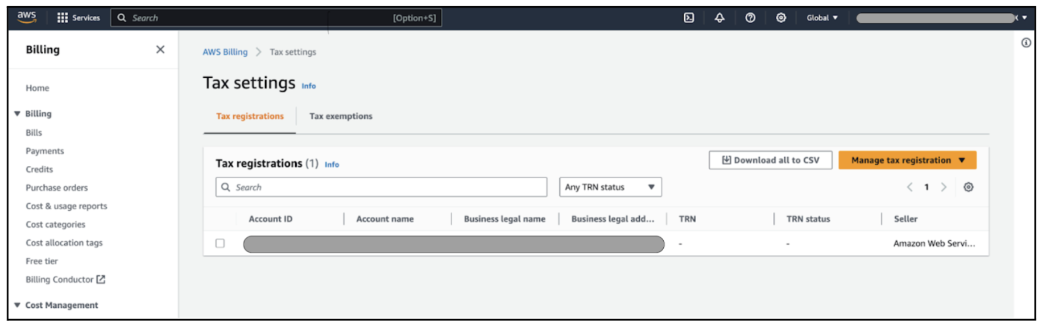Open the help question mark icon

[x=750, y=18]
